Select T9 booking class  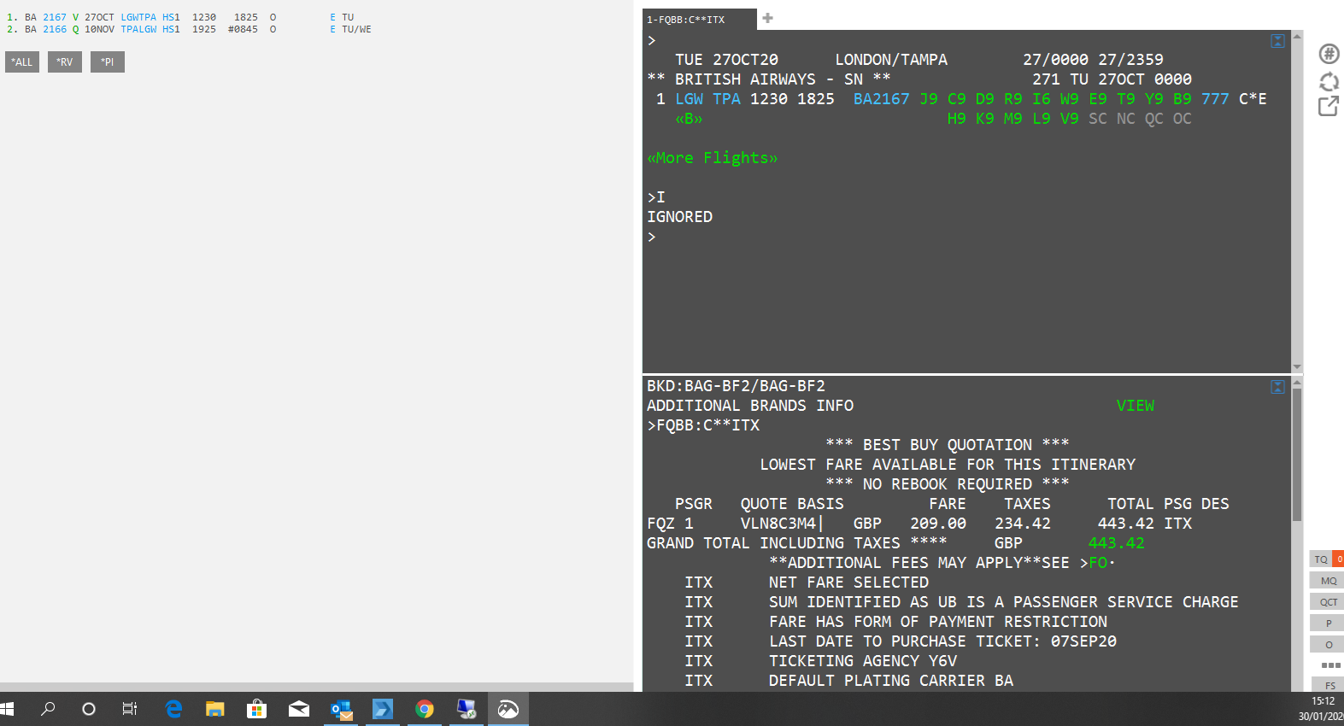tap(1126, 99)
